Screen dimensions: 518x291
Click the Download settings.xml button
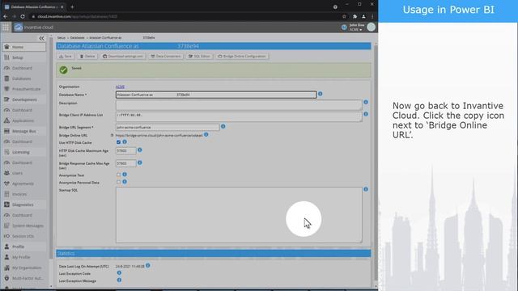[123, 57]
